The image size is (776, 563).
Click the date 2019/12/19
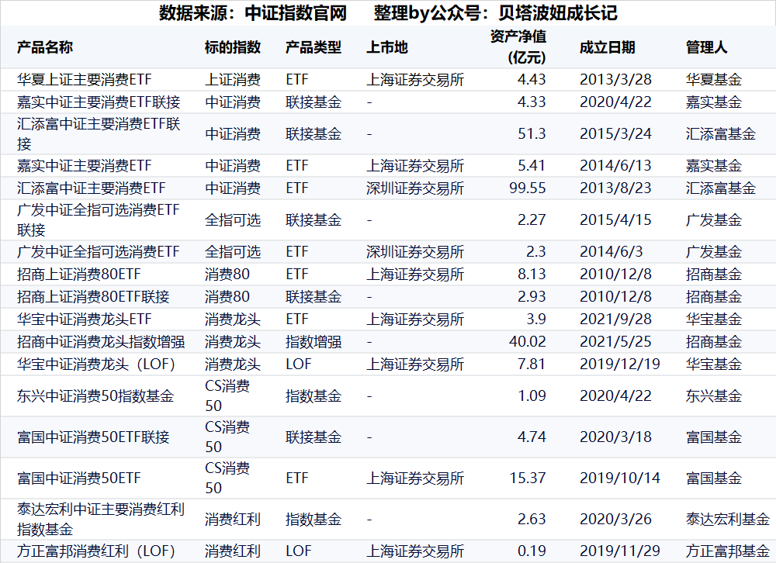click(x=620, y=364)
